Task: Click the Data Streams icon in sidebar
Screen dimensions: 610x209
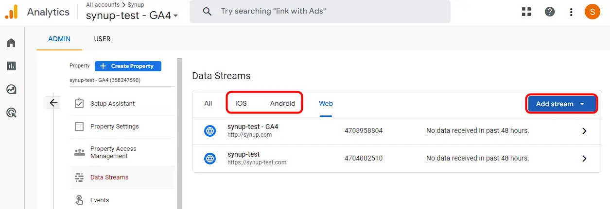Action: [x=79, y=177]
